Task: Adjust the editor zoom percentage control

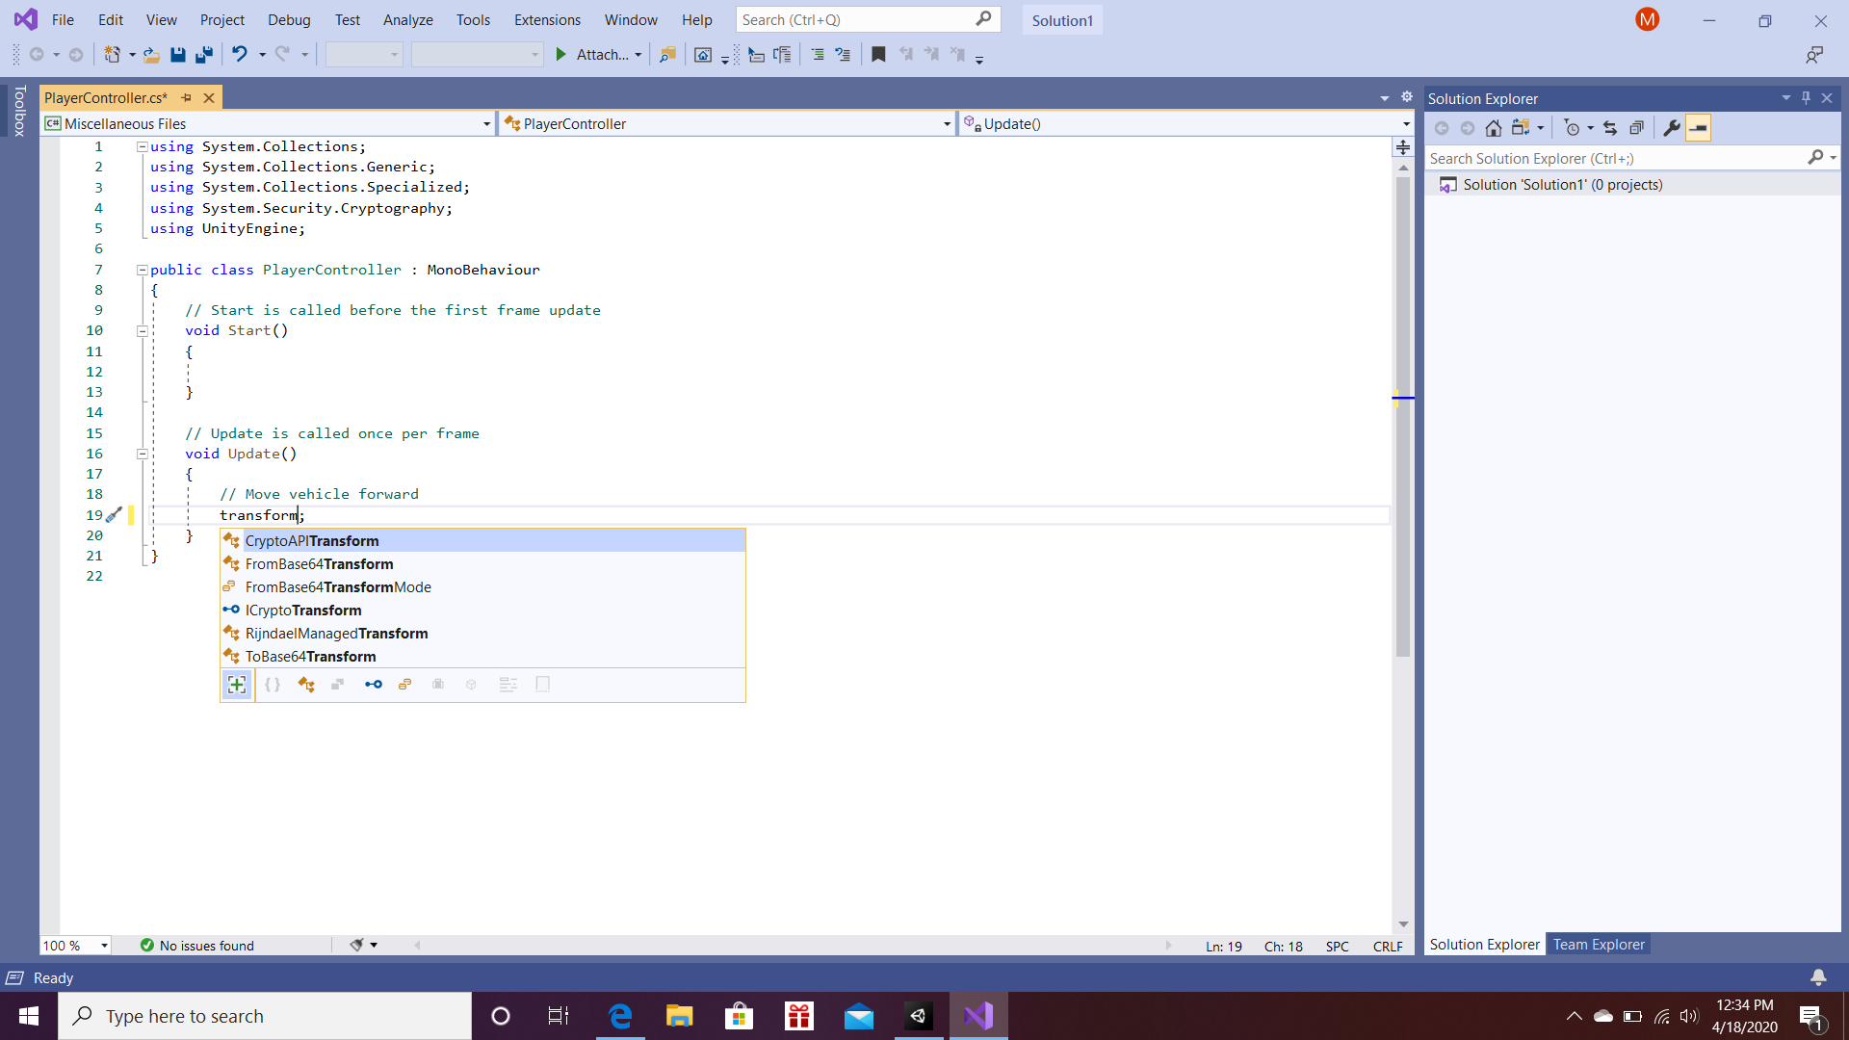Action: [75, 945]
